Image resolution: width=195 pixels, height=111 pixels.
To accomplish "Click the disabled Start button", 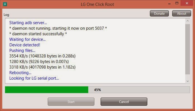I will 71,102.
